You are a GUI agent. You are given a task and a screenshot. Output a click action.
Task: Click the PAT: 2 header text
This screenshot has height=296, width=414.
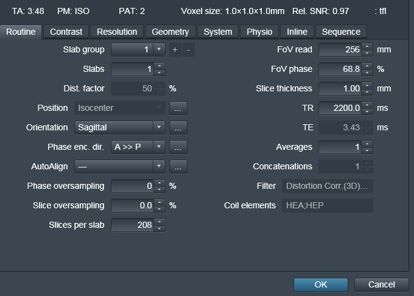(x=132, y=12)
